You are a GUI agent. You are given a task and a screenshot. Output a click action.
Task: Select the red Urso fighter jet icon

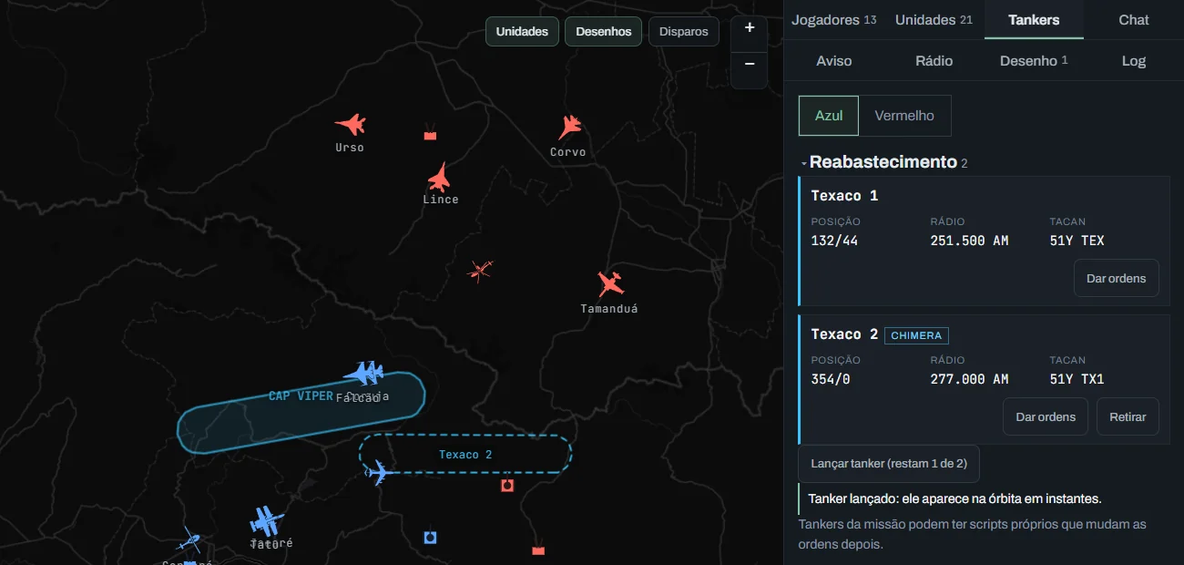pos(350,125)
